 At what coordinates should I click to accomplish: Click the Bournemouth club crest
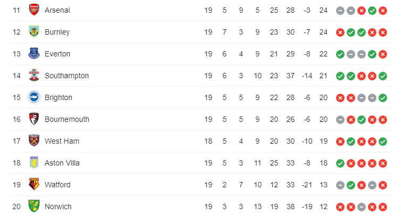34,119
